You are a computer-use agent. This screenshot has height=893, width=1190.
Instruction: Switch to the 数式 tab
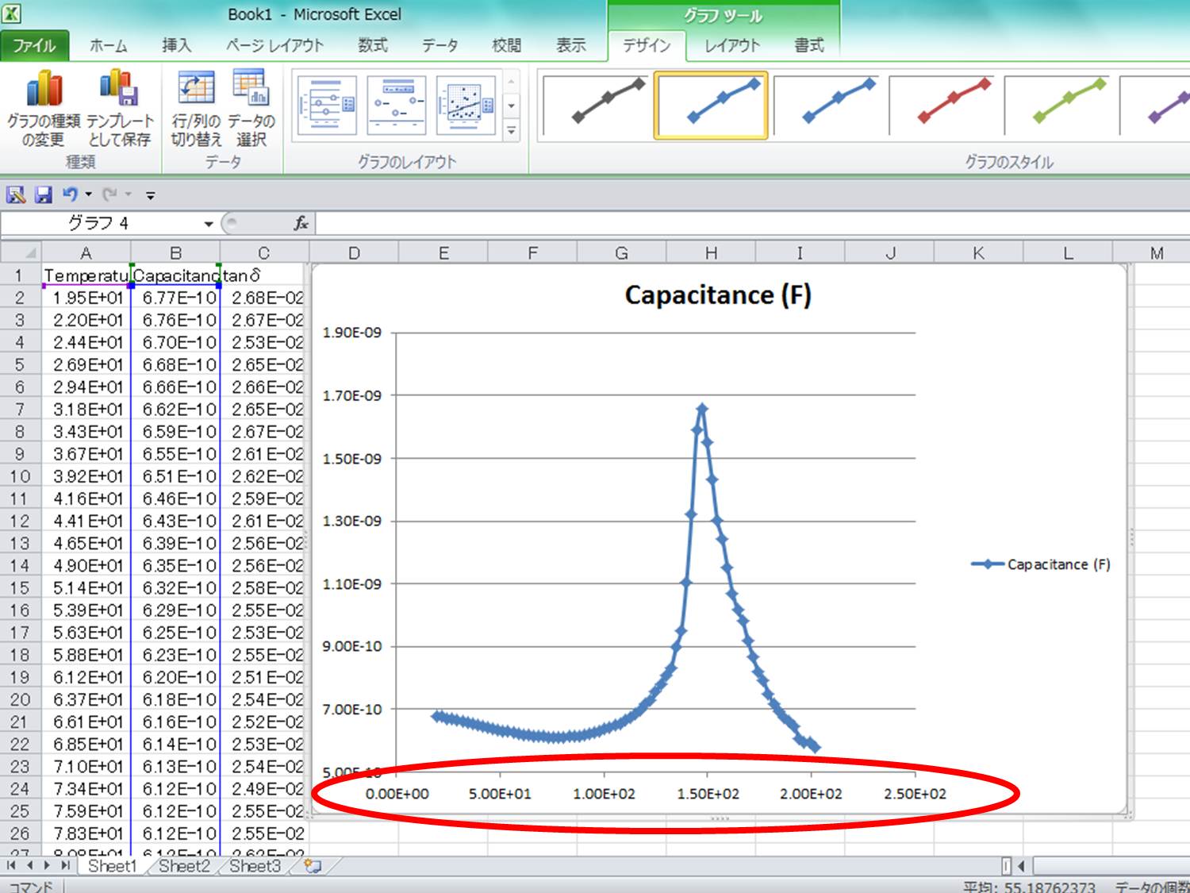point(372,45)
